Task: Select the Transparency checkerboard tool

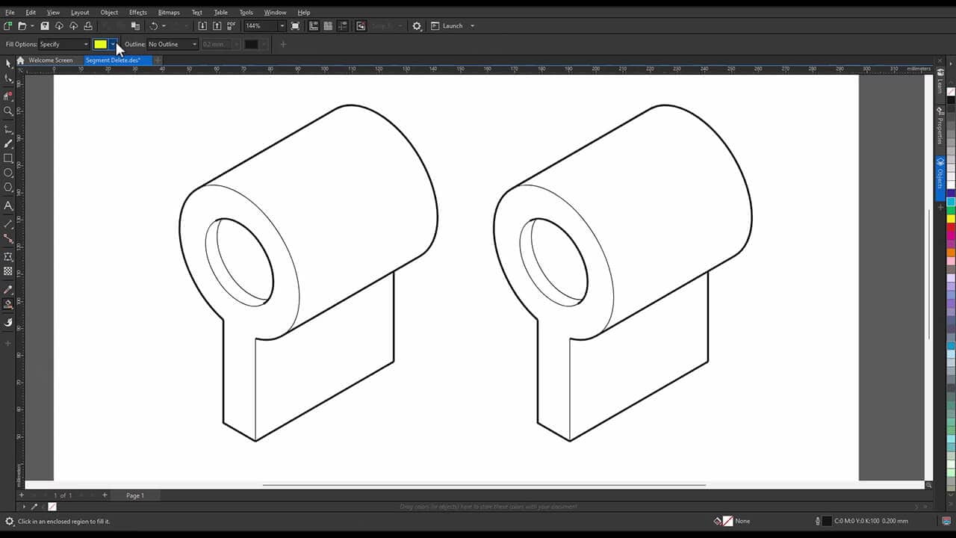Action: tap(8, 271)
